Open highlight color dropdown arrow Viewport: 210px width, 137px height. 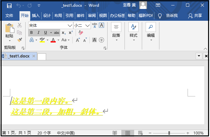[47, 40]
